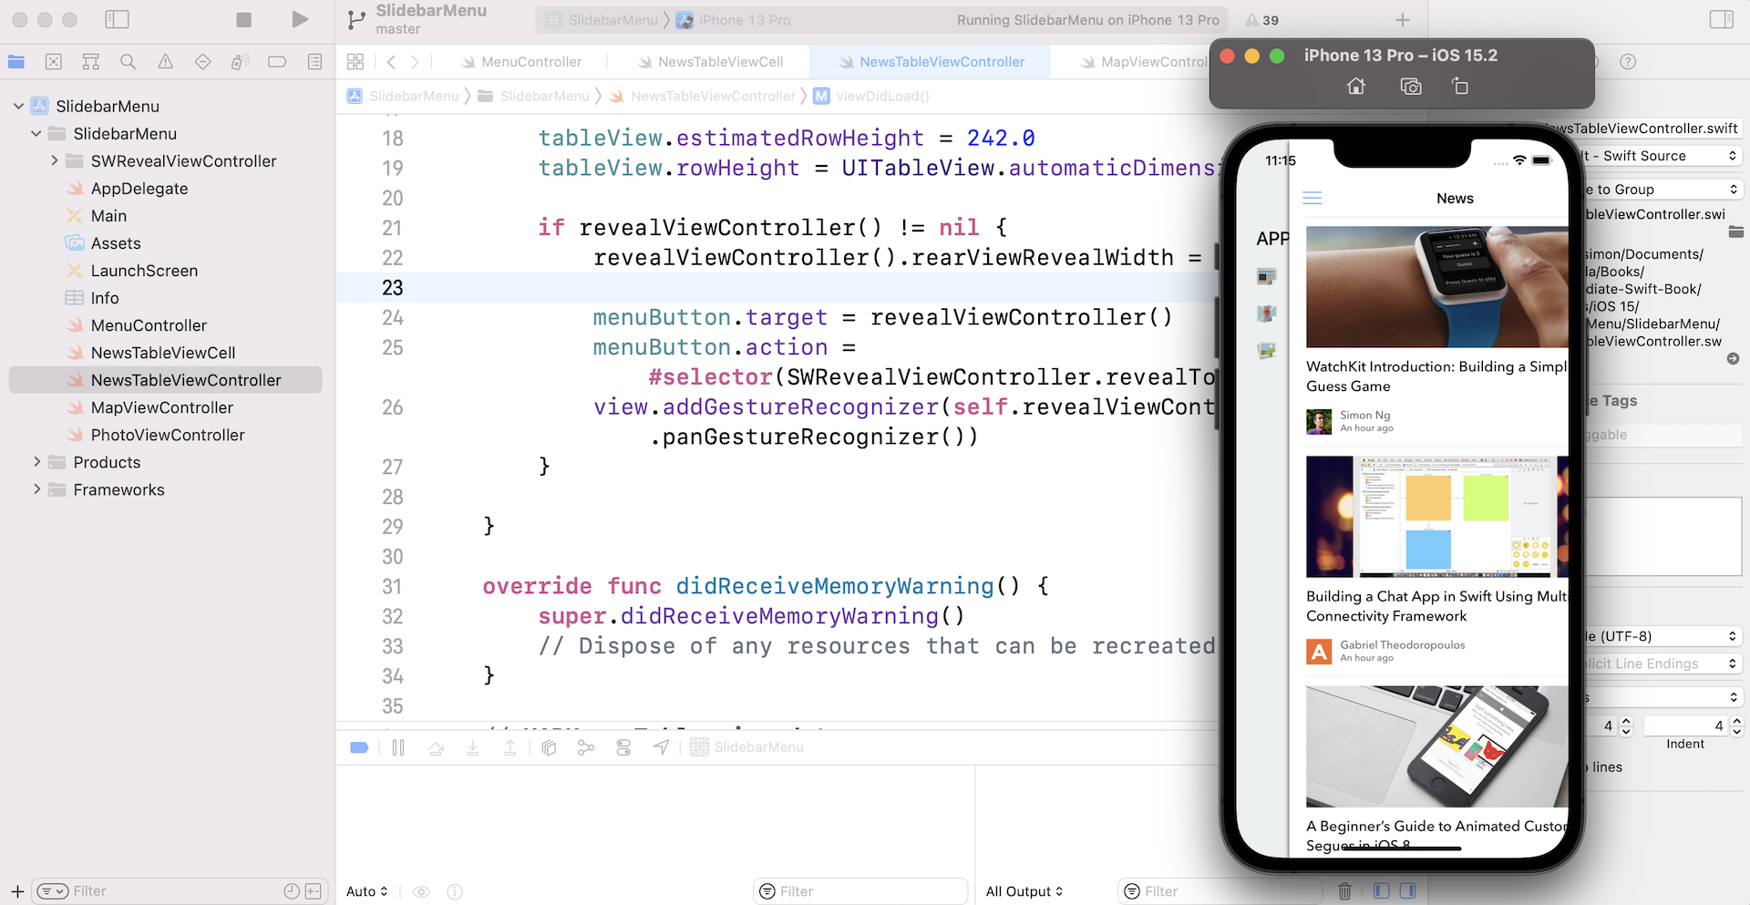Click the variables view Filter field
Screen dimensions: 1750x905
[866, 891]
